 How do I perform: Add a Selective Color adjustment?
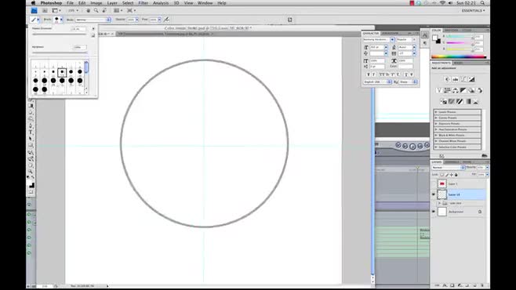tap(476, 102)
